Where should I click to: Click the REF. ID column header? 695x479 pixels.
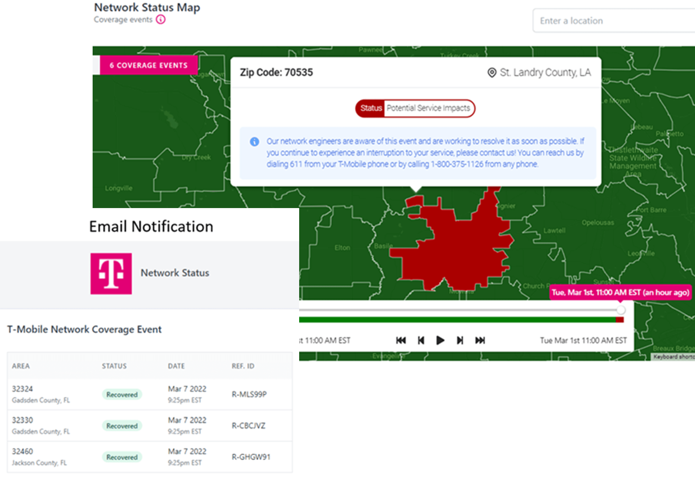(x=243, y=366)
